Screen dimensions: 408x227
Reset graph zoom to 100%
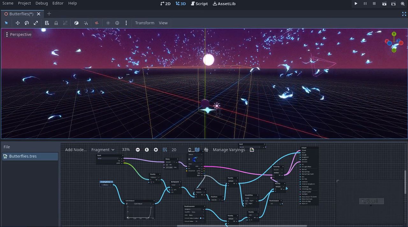(x=147, y=150)
